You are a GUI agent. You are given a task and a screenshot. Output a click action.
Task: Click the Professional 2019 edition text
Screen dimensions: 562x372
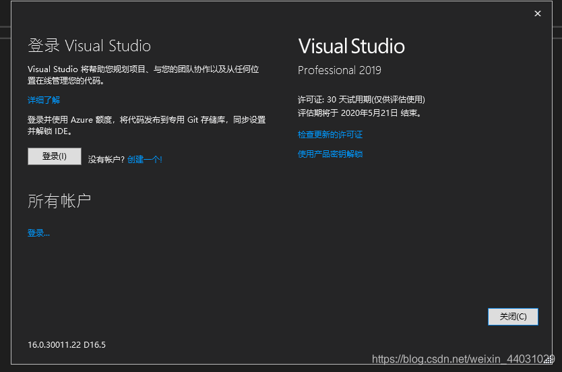(340, 70)
